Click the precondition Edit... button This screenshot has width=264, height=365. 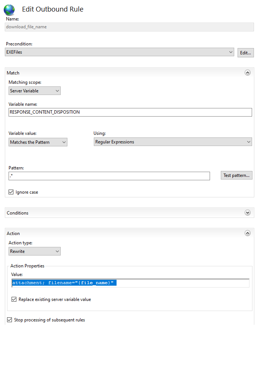[246, 53]
